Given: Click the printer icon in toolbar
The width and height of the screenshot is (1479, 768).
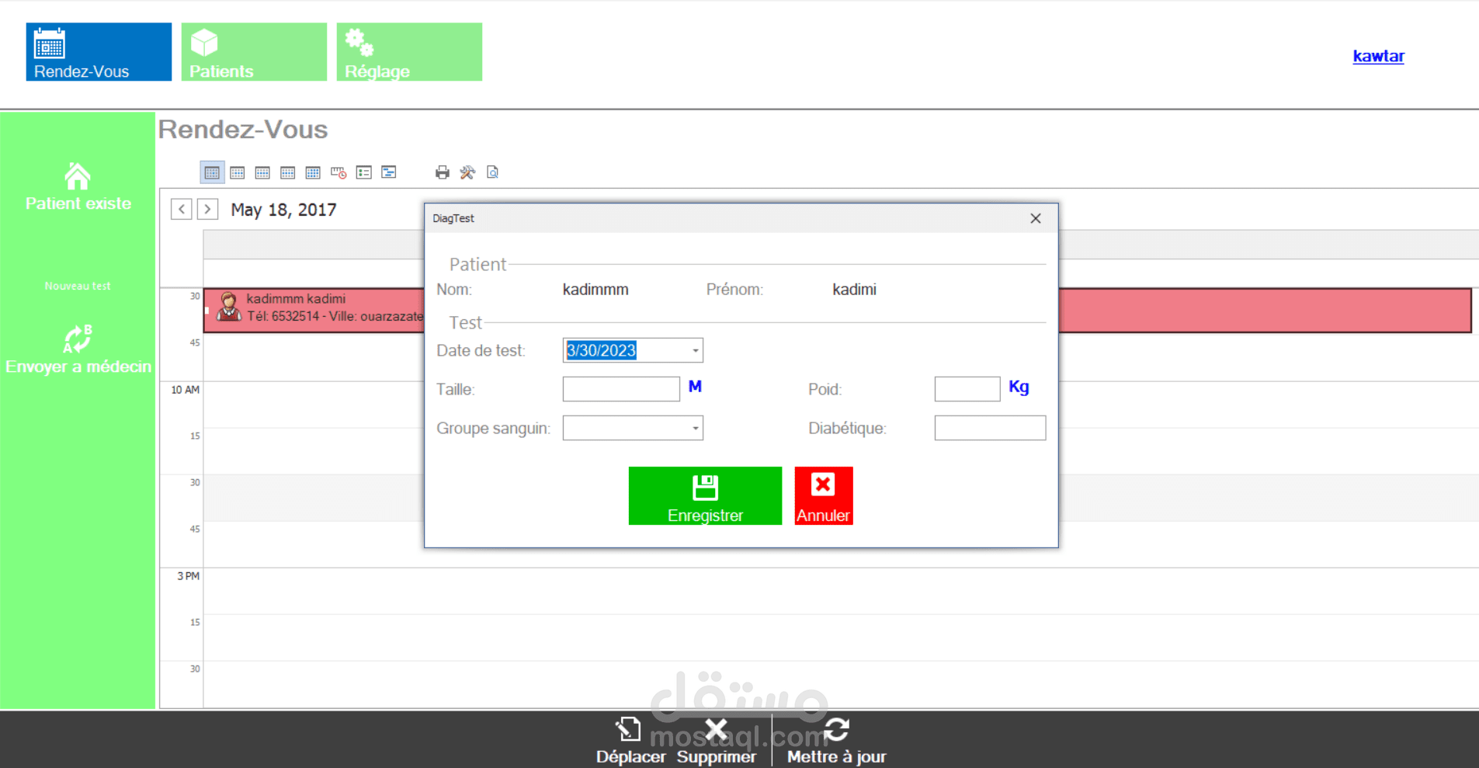Looking at the screenshot, I should point(443,172).
